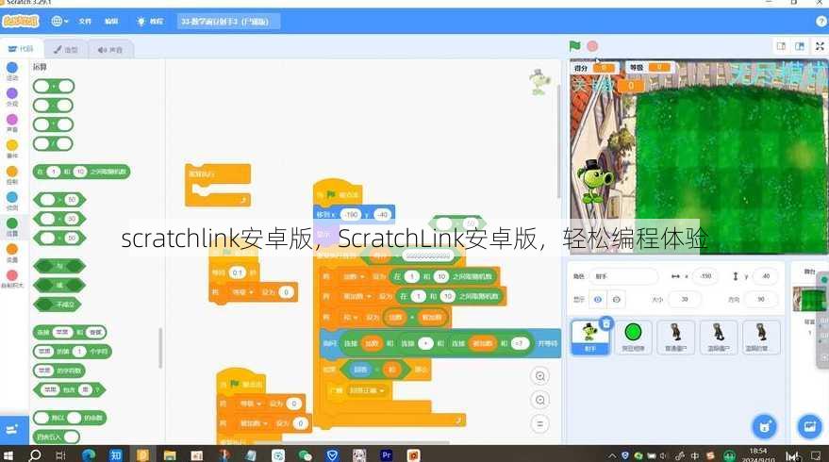Viewport: 829px width, 462px height.
Task: Click the pick random 1 to 10 palette block
Action: point(81,172)
